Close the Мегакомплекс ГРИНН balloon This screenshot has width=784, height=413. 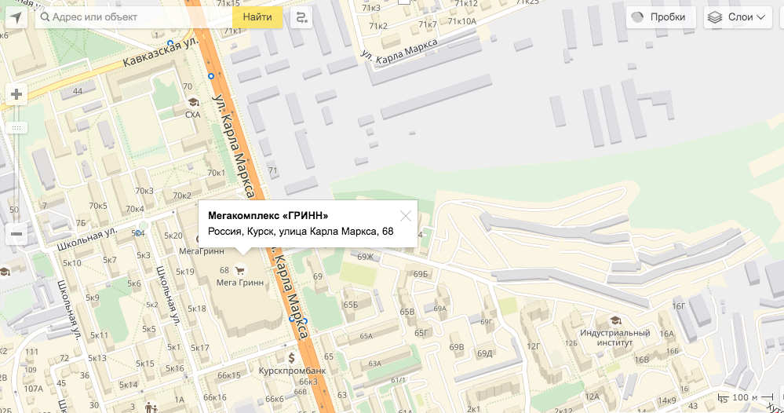[406, 216]
